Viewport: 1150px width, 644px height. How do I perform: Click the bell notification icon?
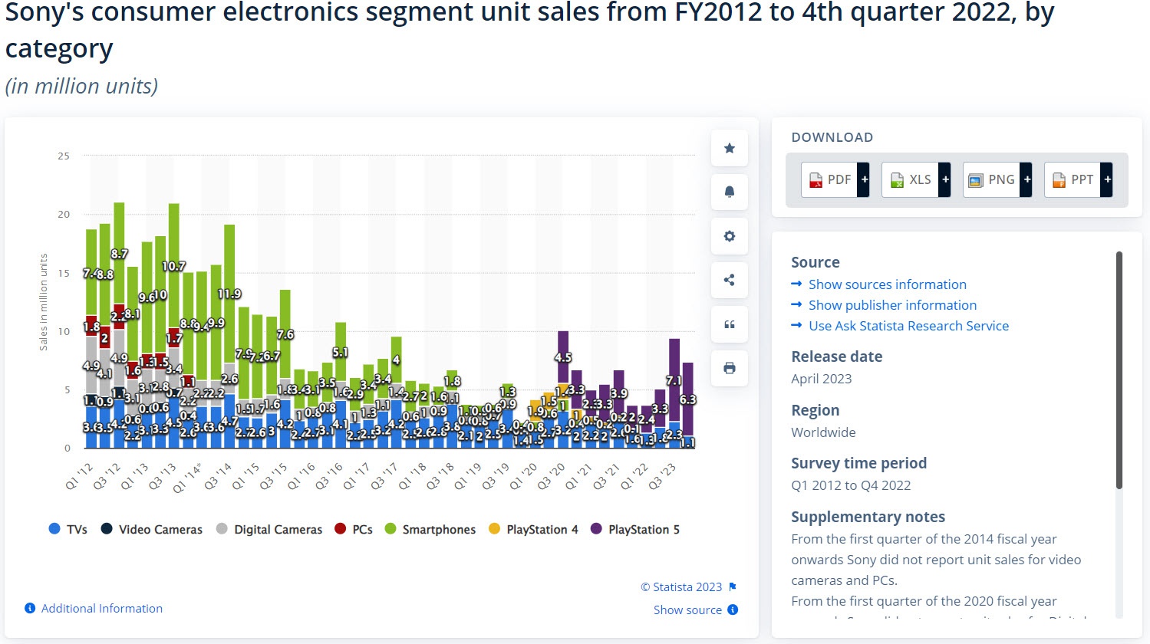tap(730, 192)
